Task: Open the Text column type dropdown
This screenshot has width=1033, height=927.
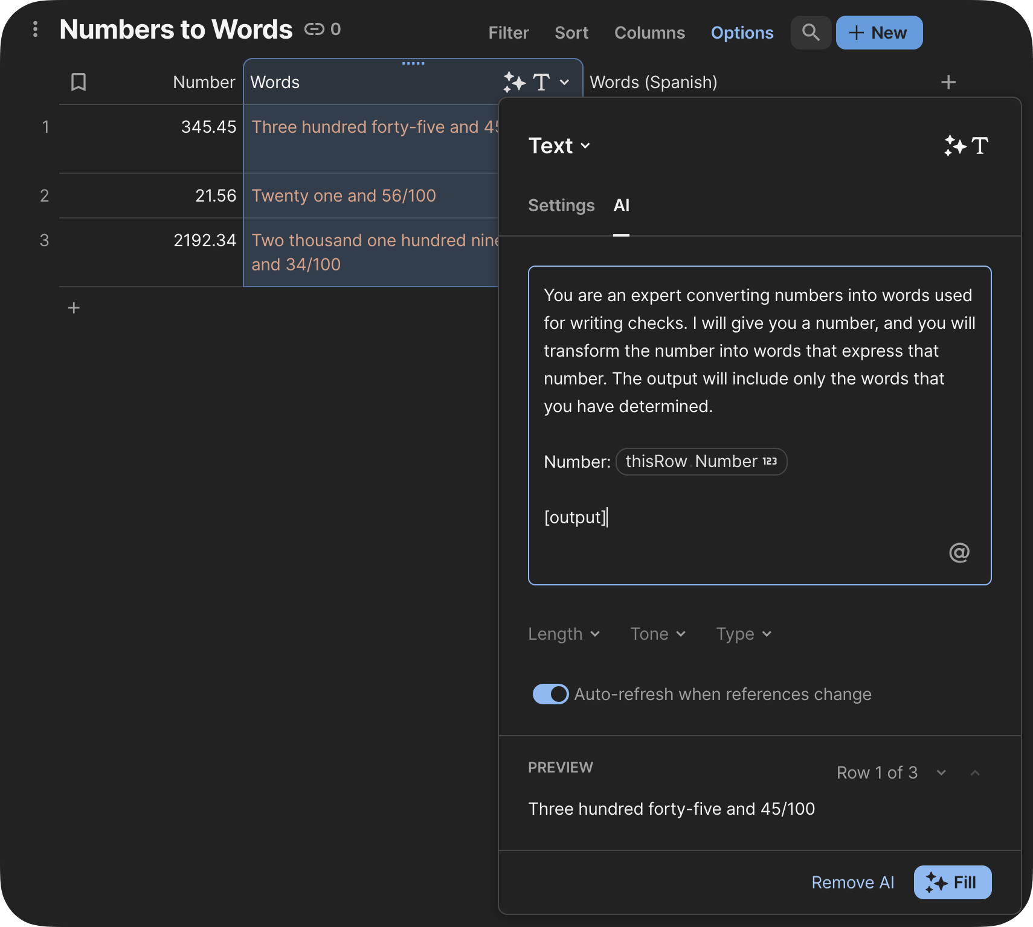Action: point(559,145)
